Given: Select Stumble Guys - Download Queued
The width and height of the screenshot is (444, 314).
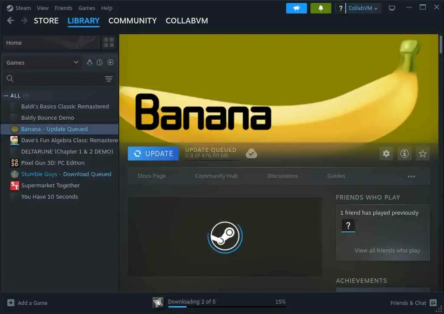Looking at the screenshot, I should [66, 174].
